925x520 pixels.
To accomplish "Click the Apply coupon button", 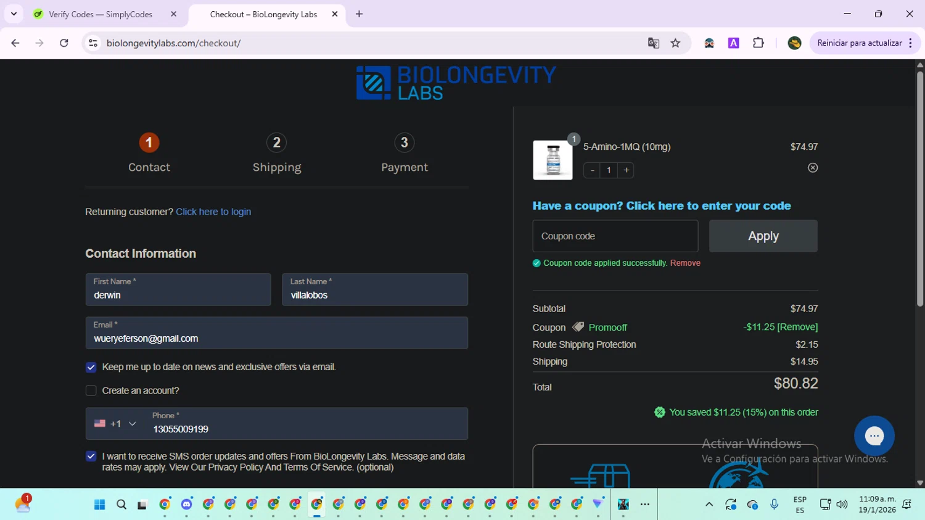I will (763, 236).
